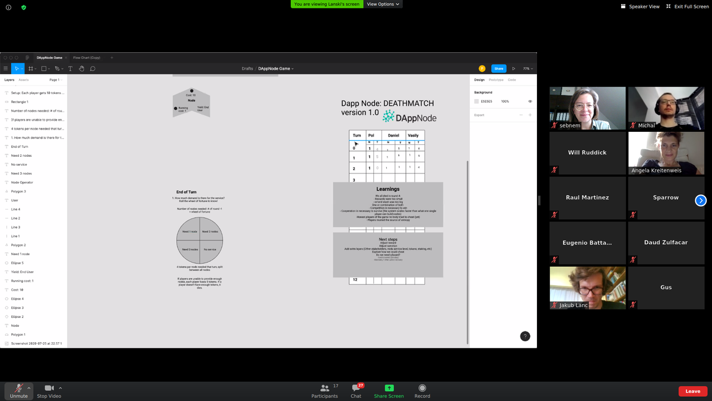Click the red Leave meeting button
Image resolution: width=712 pixels, height=401 pixels.
point(692,391)
